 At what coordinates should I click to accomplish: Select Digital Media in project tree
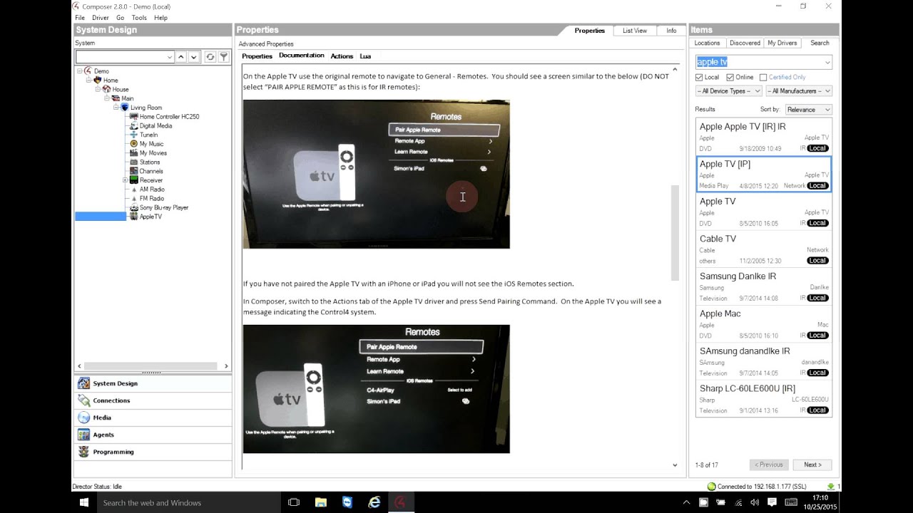tap(155, 126)
